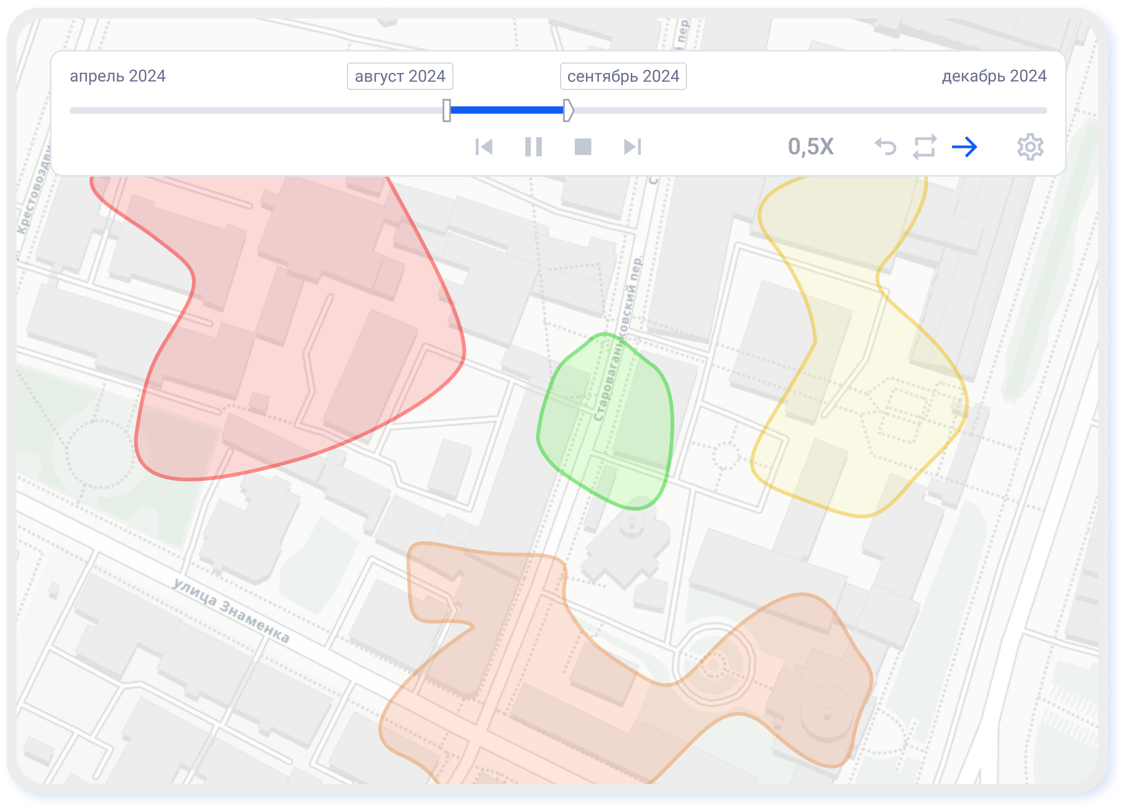Skip to the end of timeline

633,147
